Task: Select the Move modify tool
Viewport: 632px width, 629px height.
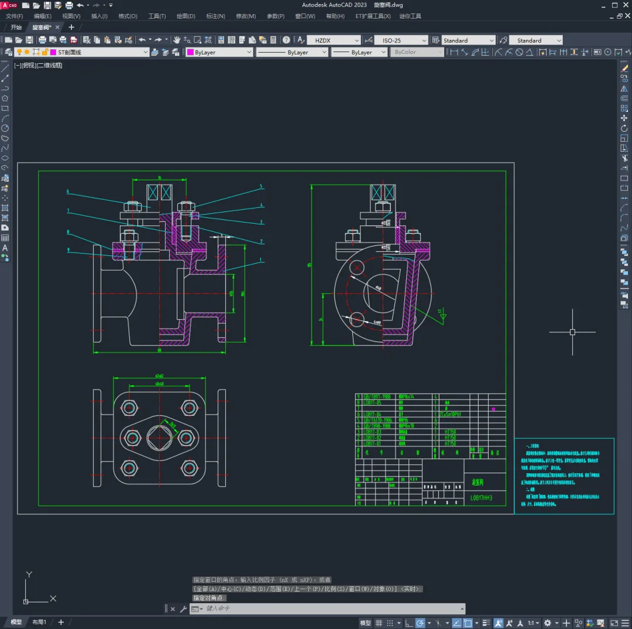Action: click(x=624, y=118)
